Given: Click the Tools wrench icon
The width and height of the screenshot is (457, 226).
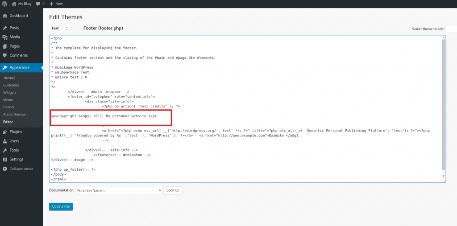Looking at the screenshot, I should tap(4, 150).
